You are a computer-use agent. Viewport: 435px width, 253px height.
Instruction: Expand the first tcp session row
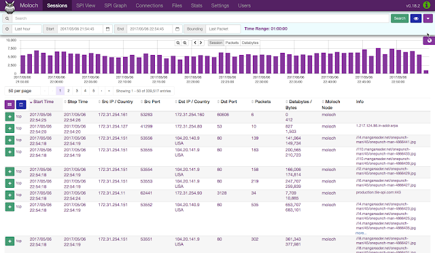click(x=10, y=117)
